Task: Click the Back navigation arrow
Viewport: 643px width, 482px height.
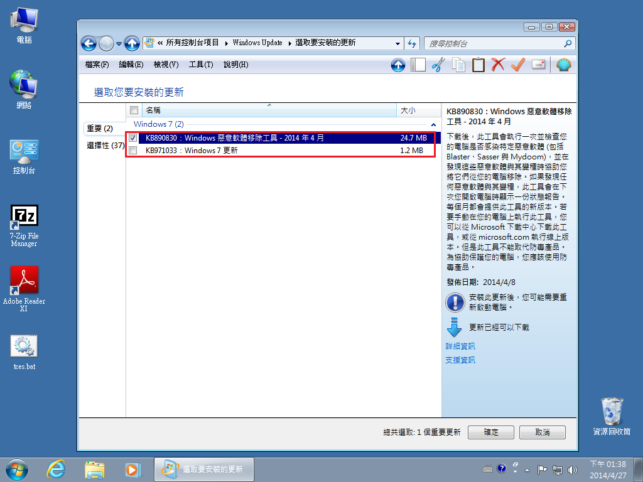Action: (x=89, y=43)
